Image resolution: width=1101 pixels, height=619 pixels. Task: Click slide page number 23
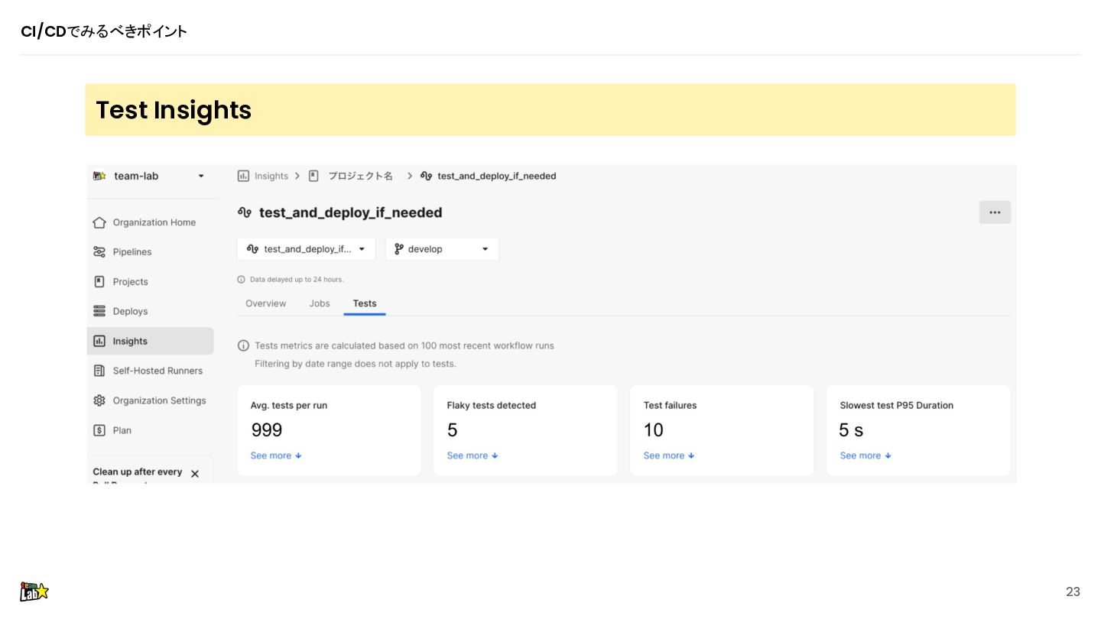pos(1073,591)
